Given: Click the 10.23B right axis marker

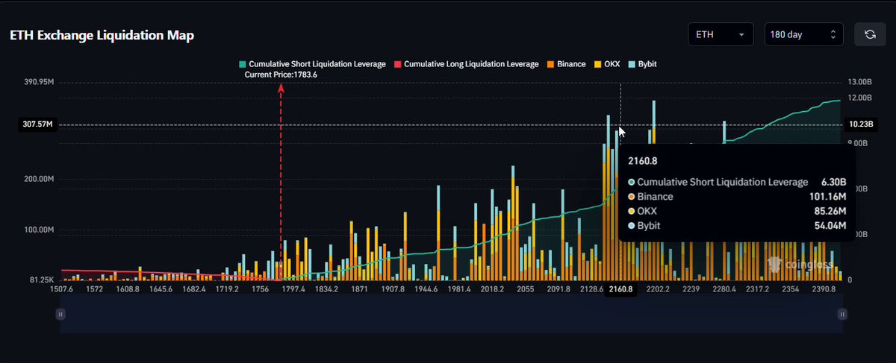Looking at the screenshot, I should pos(860,124).
